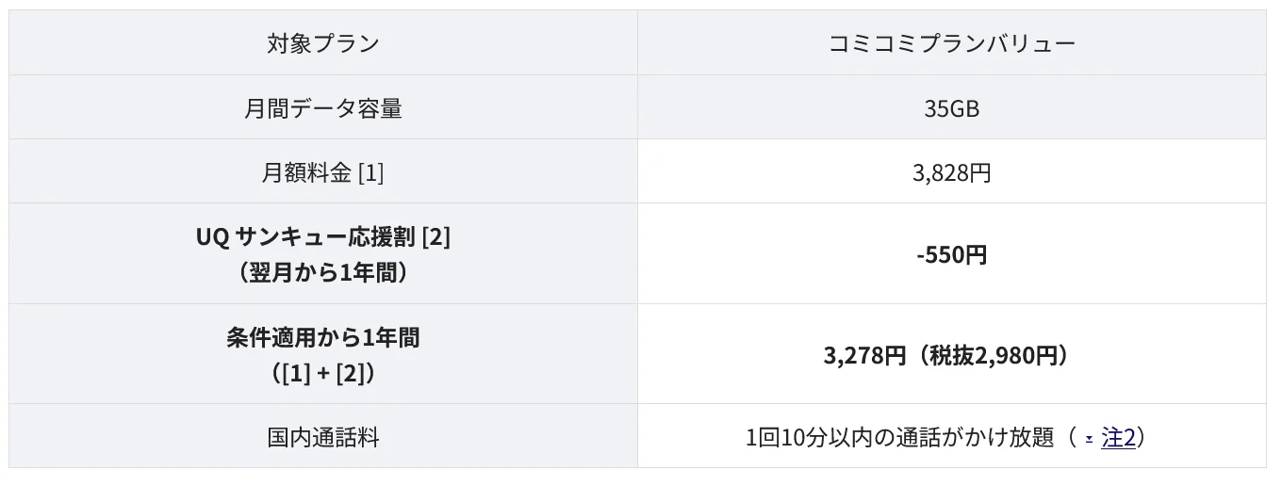Select the bold 3,278円 price
Image resolution: width=1282 pixels, height=486 pixels.
(x=864, y=355)
